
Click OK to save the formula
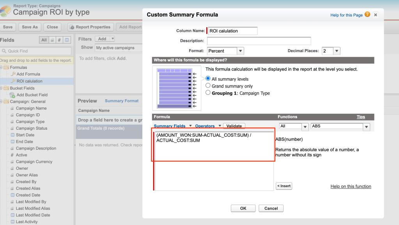[243, 208]
